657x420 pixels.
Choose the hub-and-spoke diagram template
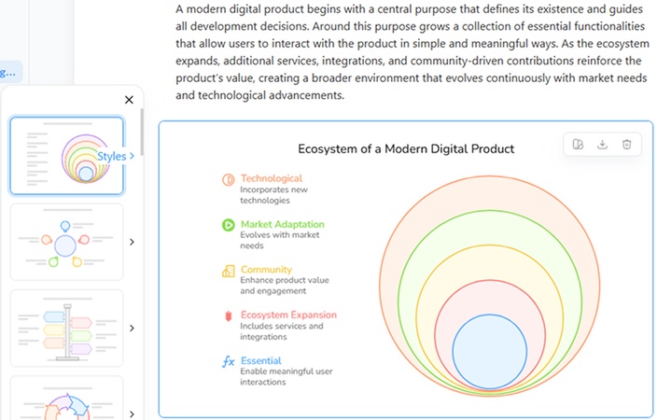pos(65,243)
